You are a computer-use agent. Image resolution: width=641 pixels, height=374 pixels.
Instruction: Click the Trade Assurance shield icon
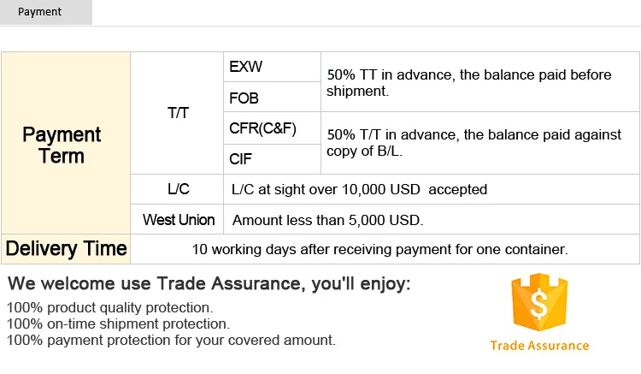(x=538, y=304)
